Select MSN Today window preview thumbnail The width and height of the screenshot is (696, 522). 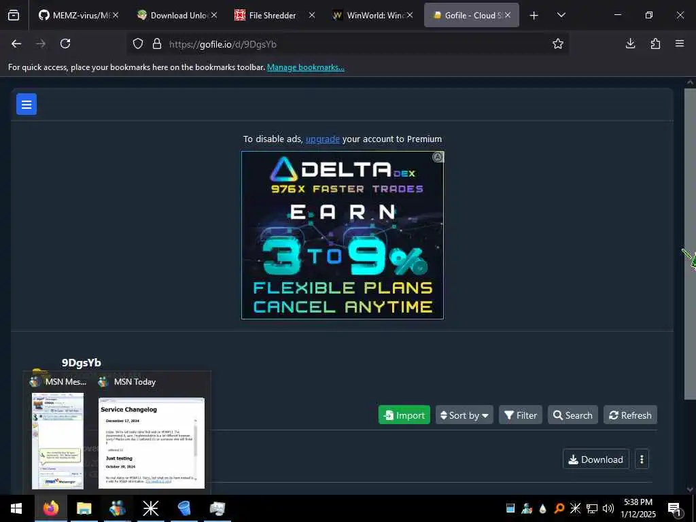pyautogui.click(x=152, y=443)
